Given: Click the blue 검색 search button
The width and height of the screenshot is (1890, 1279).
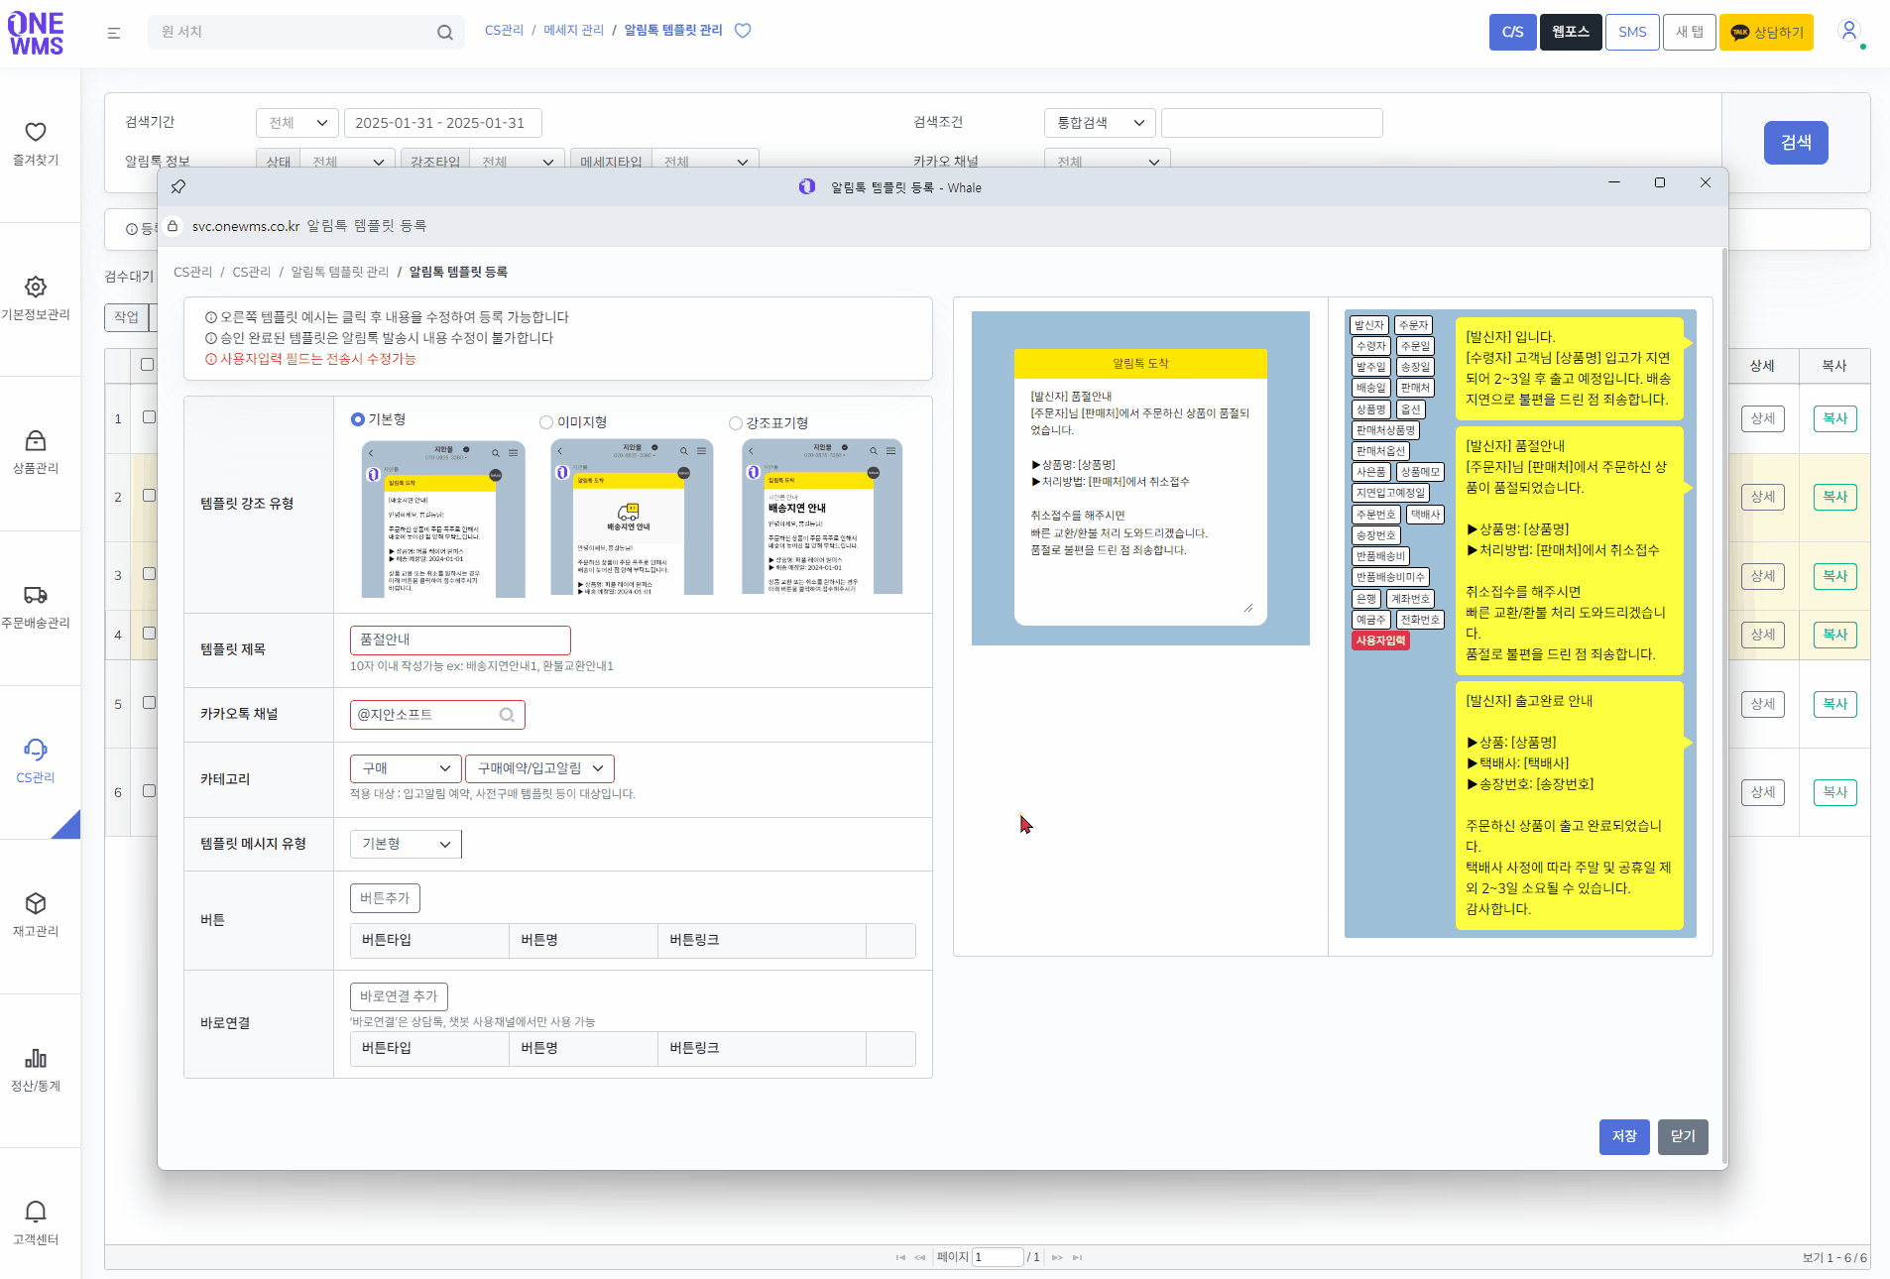Looking at the screenshot, I should click(1796, 143).
